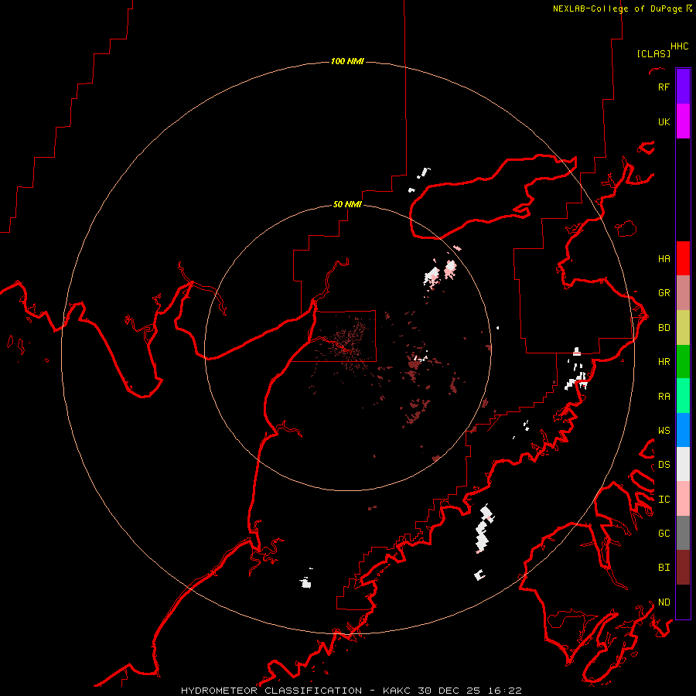Click the BD legend label
The image size is (696, 696).
(664, 328)
